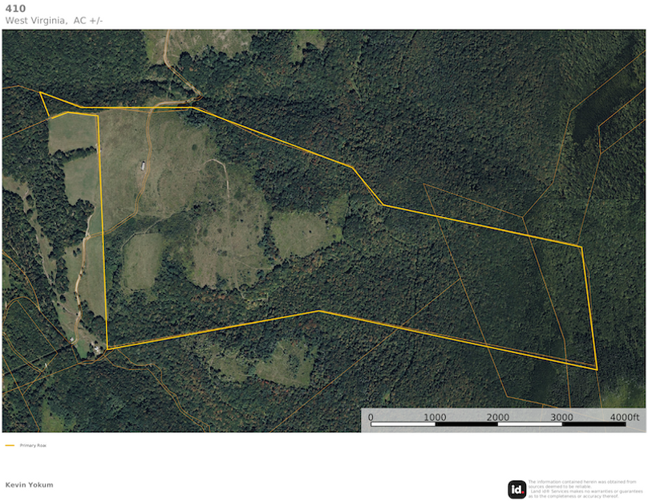Image resolution: width=648 pixels, height=501 pixels.
Task: Click the white house icon near the field
Action: [143, 164]
